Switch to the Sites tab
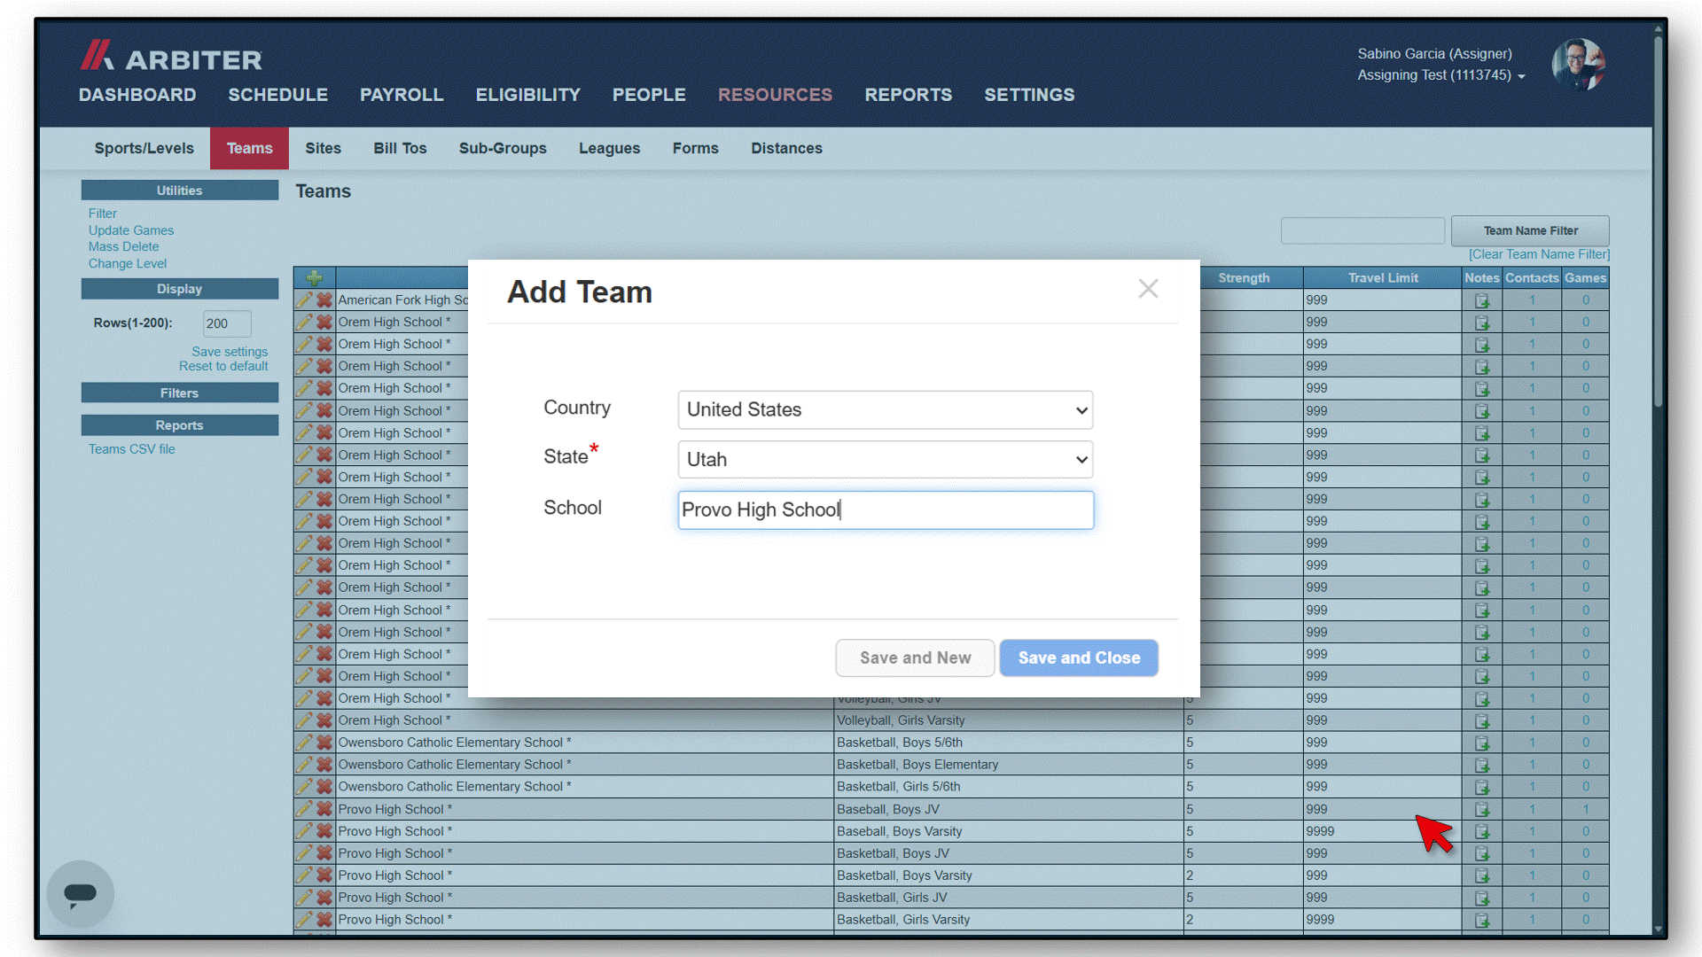Screen dimensions: 1702x957 pos(323,148)
